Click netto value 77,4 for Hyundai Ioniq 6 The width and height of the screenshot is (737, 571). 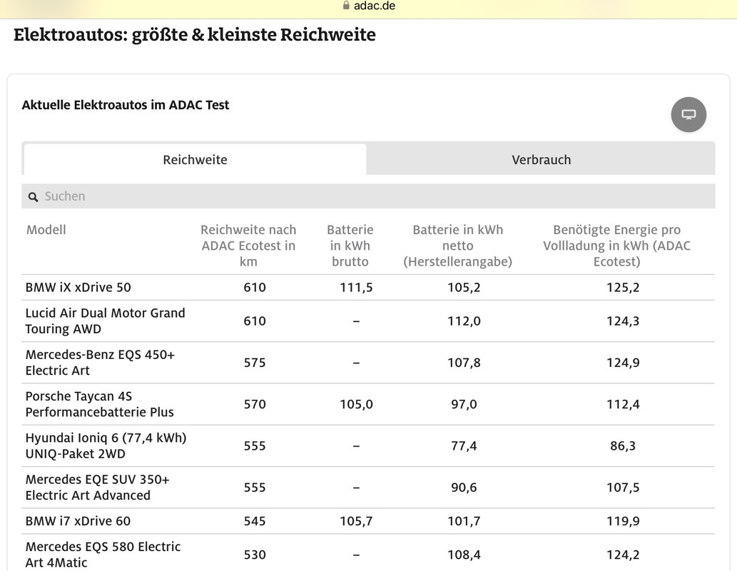coord(464,445)
